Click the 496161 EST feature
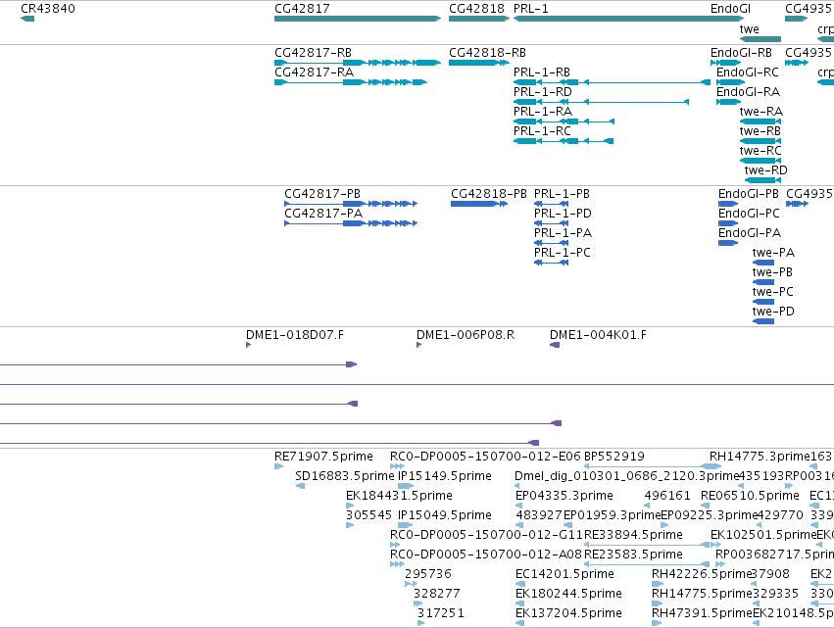This screenshot has height=628, width=834. point(647,506)
